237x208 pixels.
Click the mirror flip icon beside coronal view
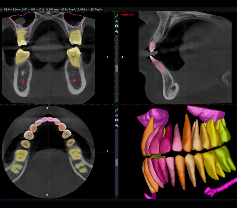pos(116,21)
